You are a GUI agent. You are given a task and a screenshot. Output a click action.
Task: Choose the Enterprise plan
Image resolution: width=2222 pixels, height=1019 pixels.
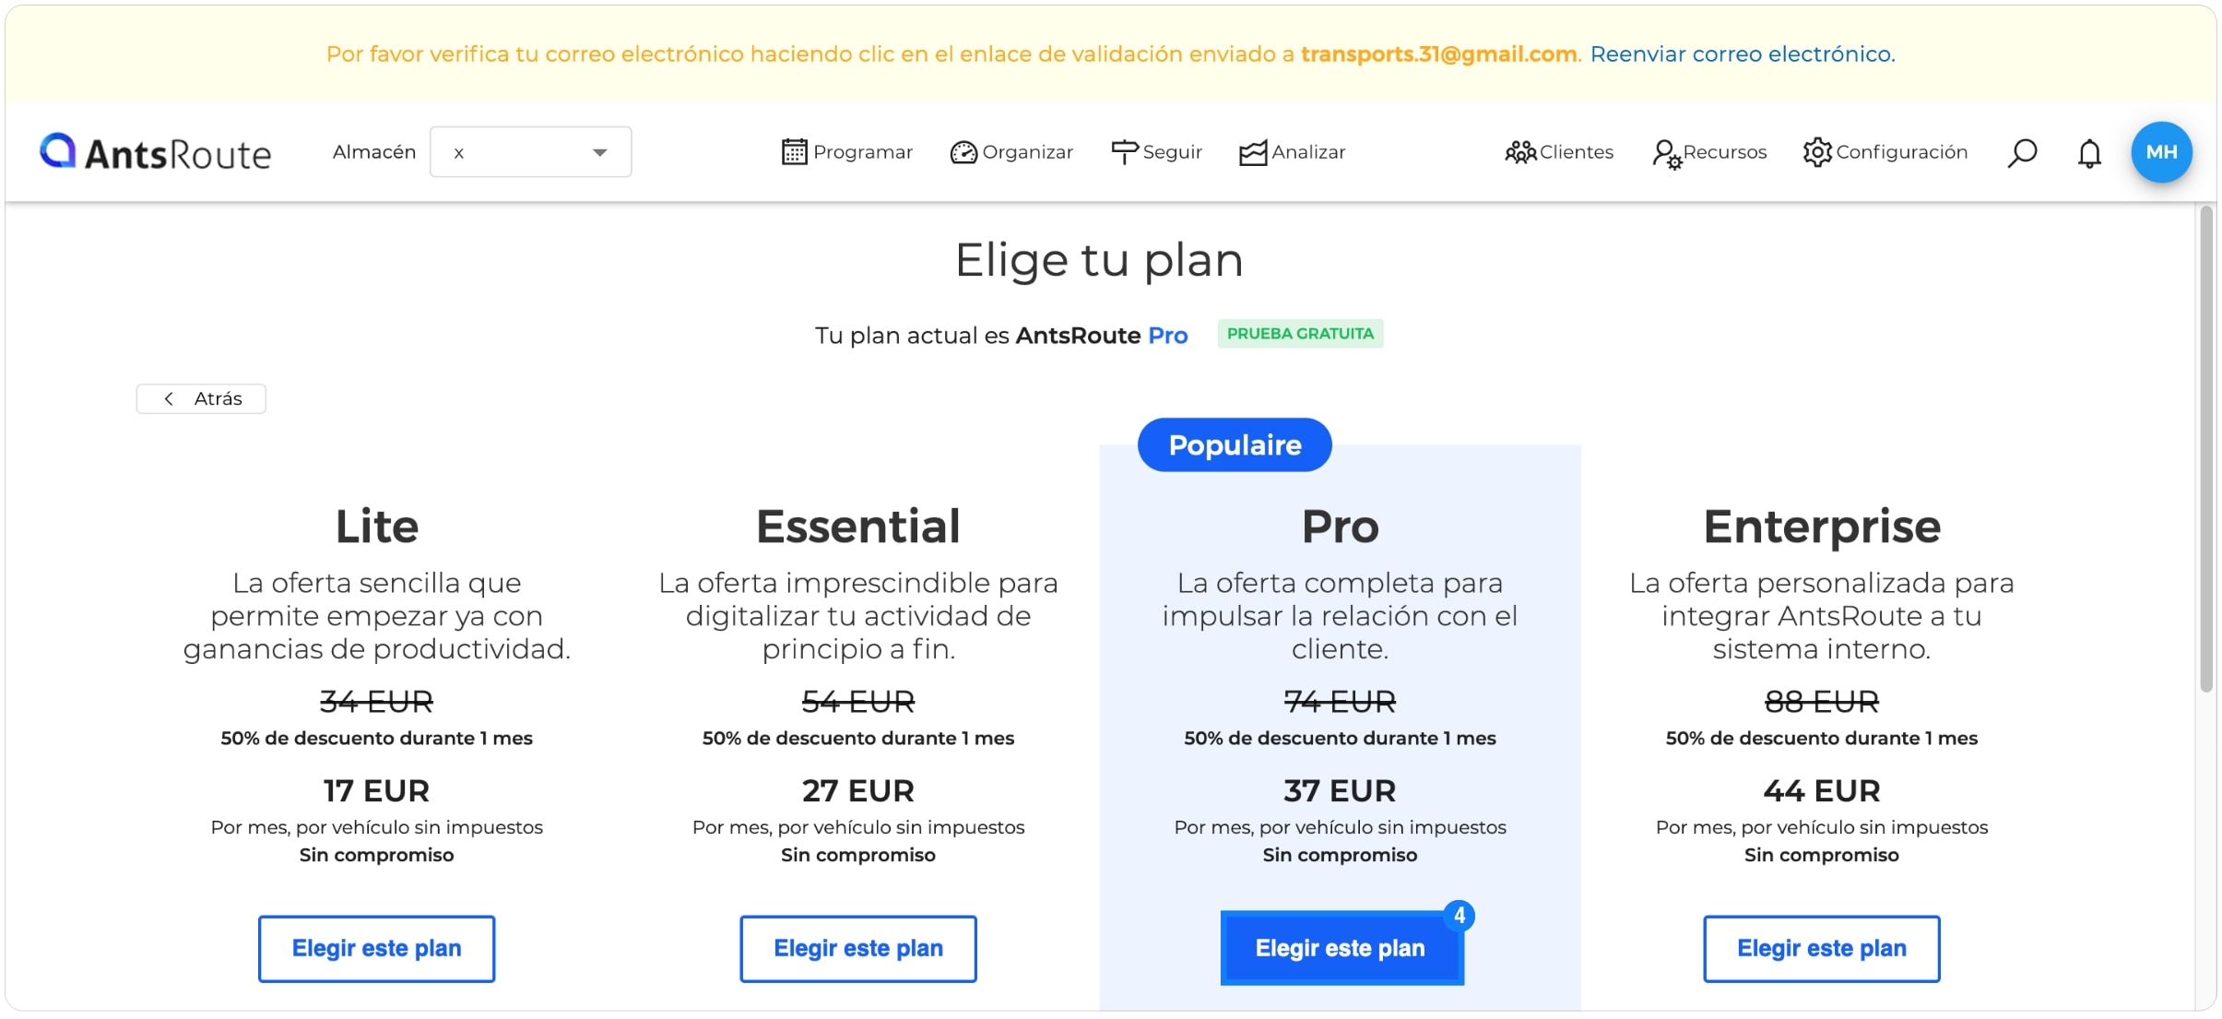1821,948
